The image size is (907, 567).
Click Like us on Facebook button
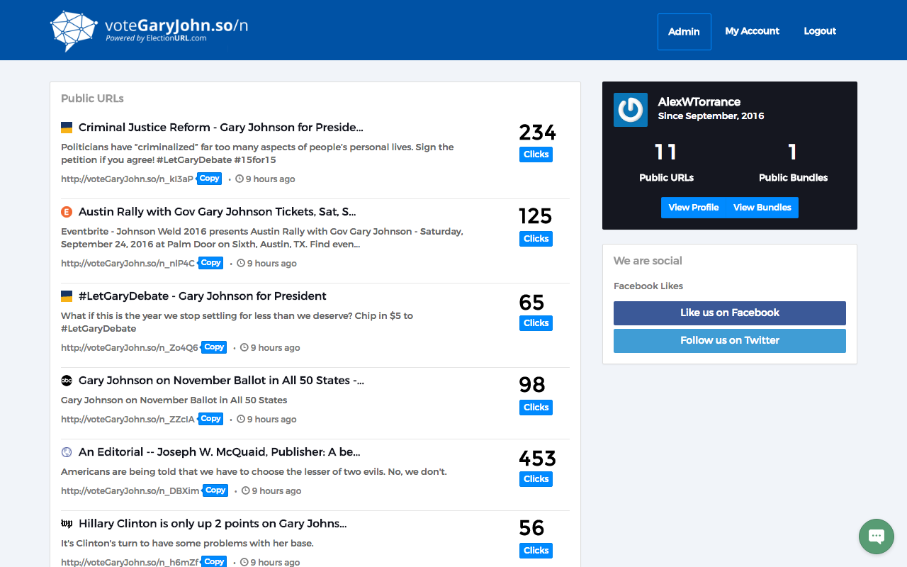tap(730, 313)
